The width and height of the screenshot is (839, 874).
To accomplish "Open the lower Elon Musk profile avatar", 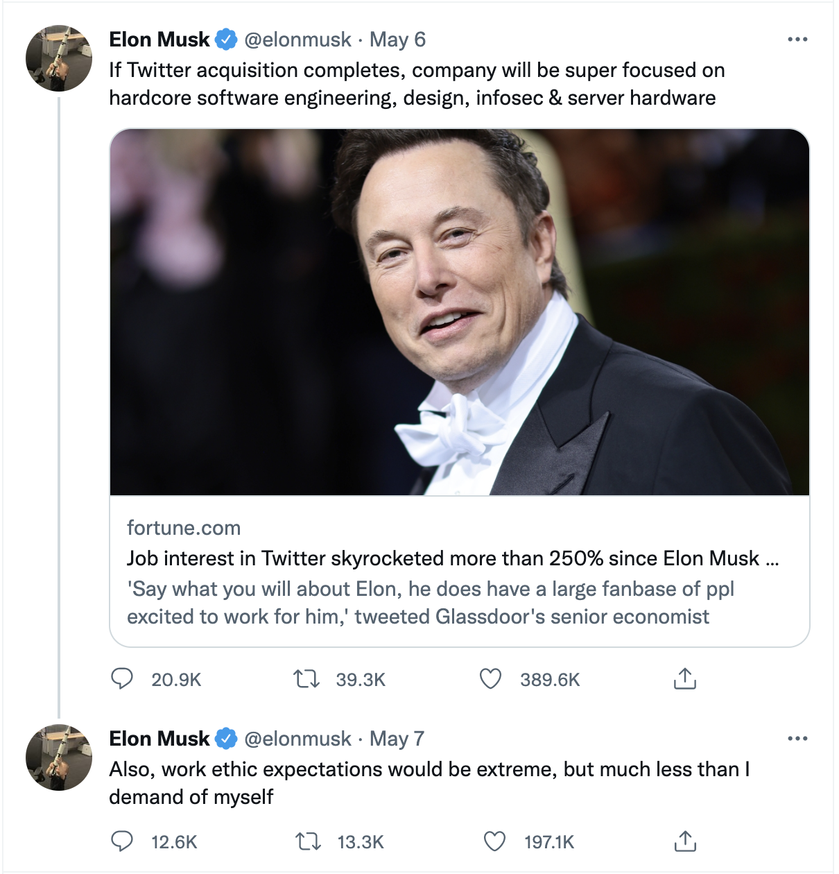I will click(x=59, y=757).
